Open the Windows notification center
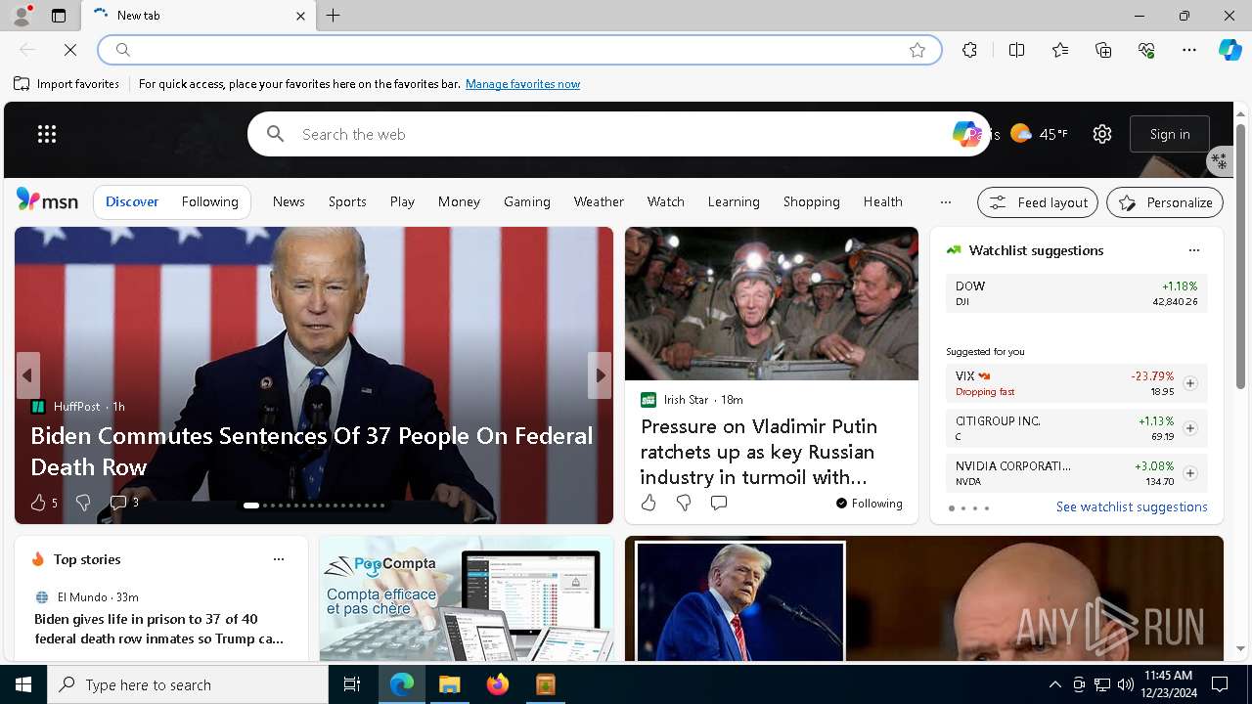 [x=1220, y=684]
